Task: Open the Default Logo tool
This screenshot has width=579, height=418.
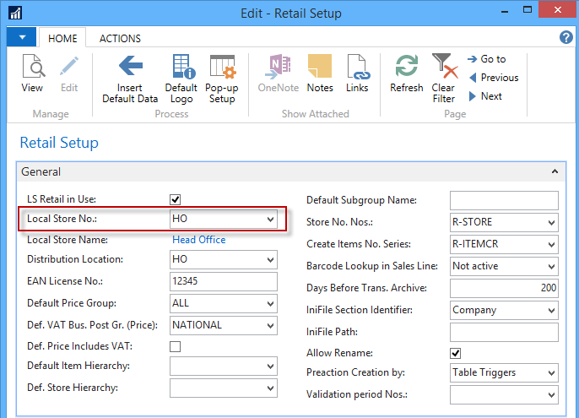Action: coord(181,73)
